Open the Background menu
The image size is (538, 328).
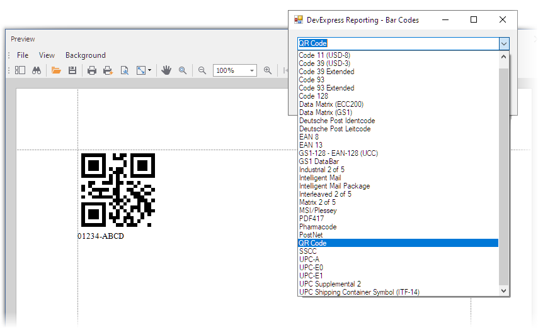[x=86, y=55]
